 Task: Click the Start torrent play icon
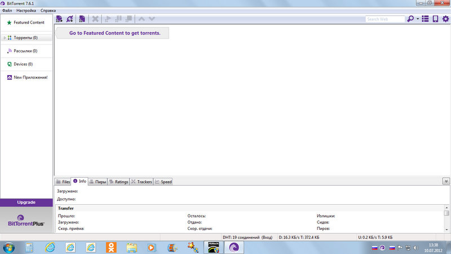click(x=108, y=19)
